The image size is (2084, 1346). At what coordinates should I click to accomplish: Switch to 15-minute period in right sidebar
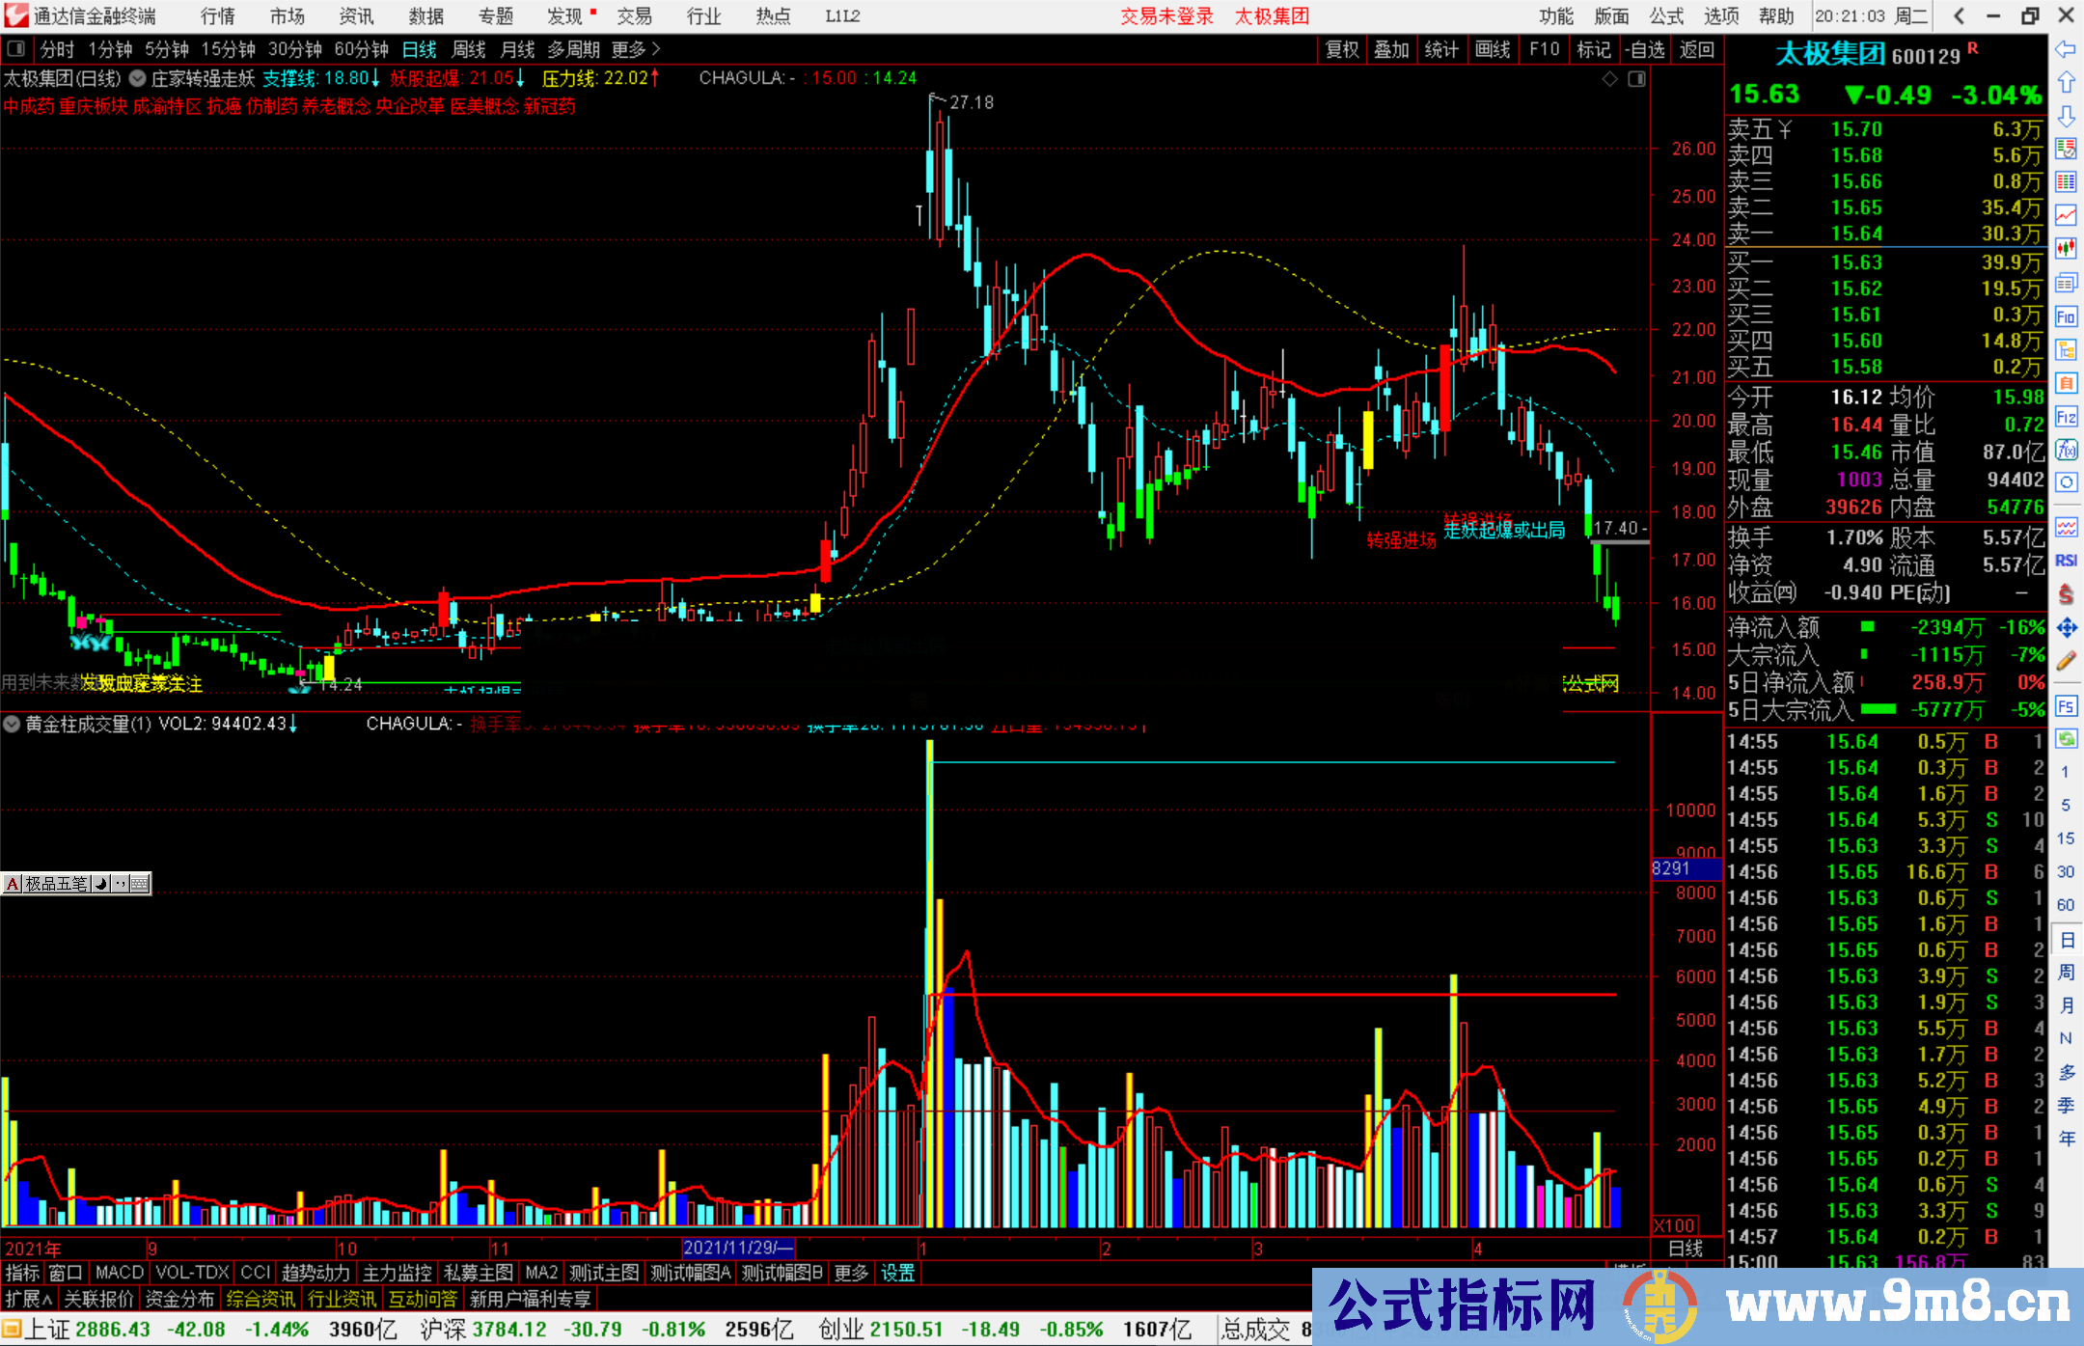pyautogui.click(x=2066, y=838)
